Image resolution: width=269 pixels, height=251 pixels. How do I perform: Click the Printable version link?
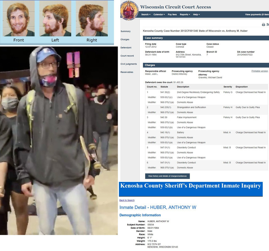tap(260, 71)
